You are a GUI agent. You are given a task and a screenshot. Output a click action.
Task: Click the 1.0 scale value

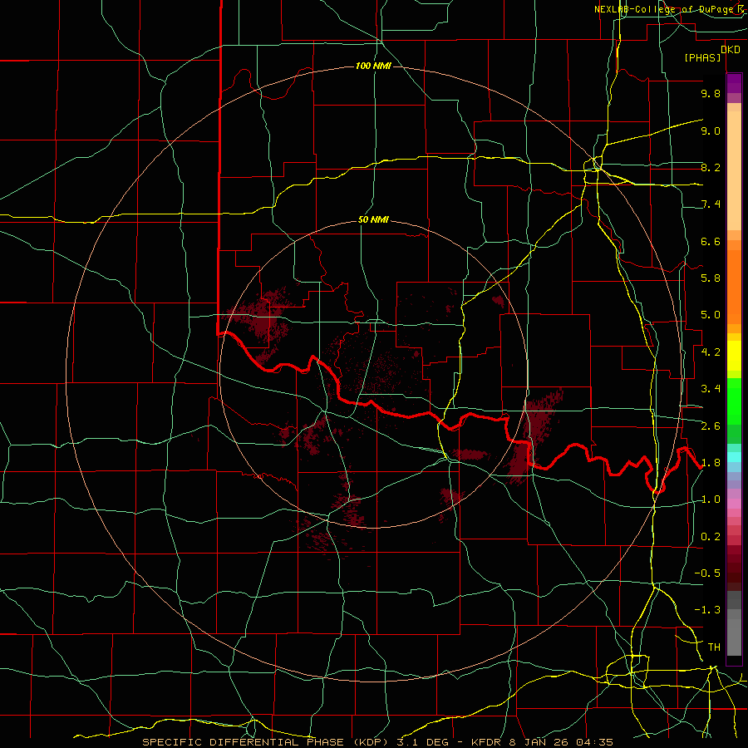[711, 499]
